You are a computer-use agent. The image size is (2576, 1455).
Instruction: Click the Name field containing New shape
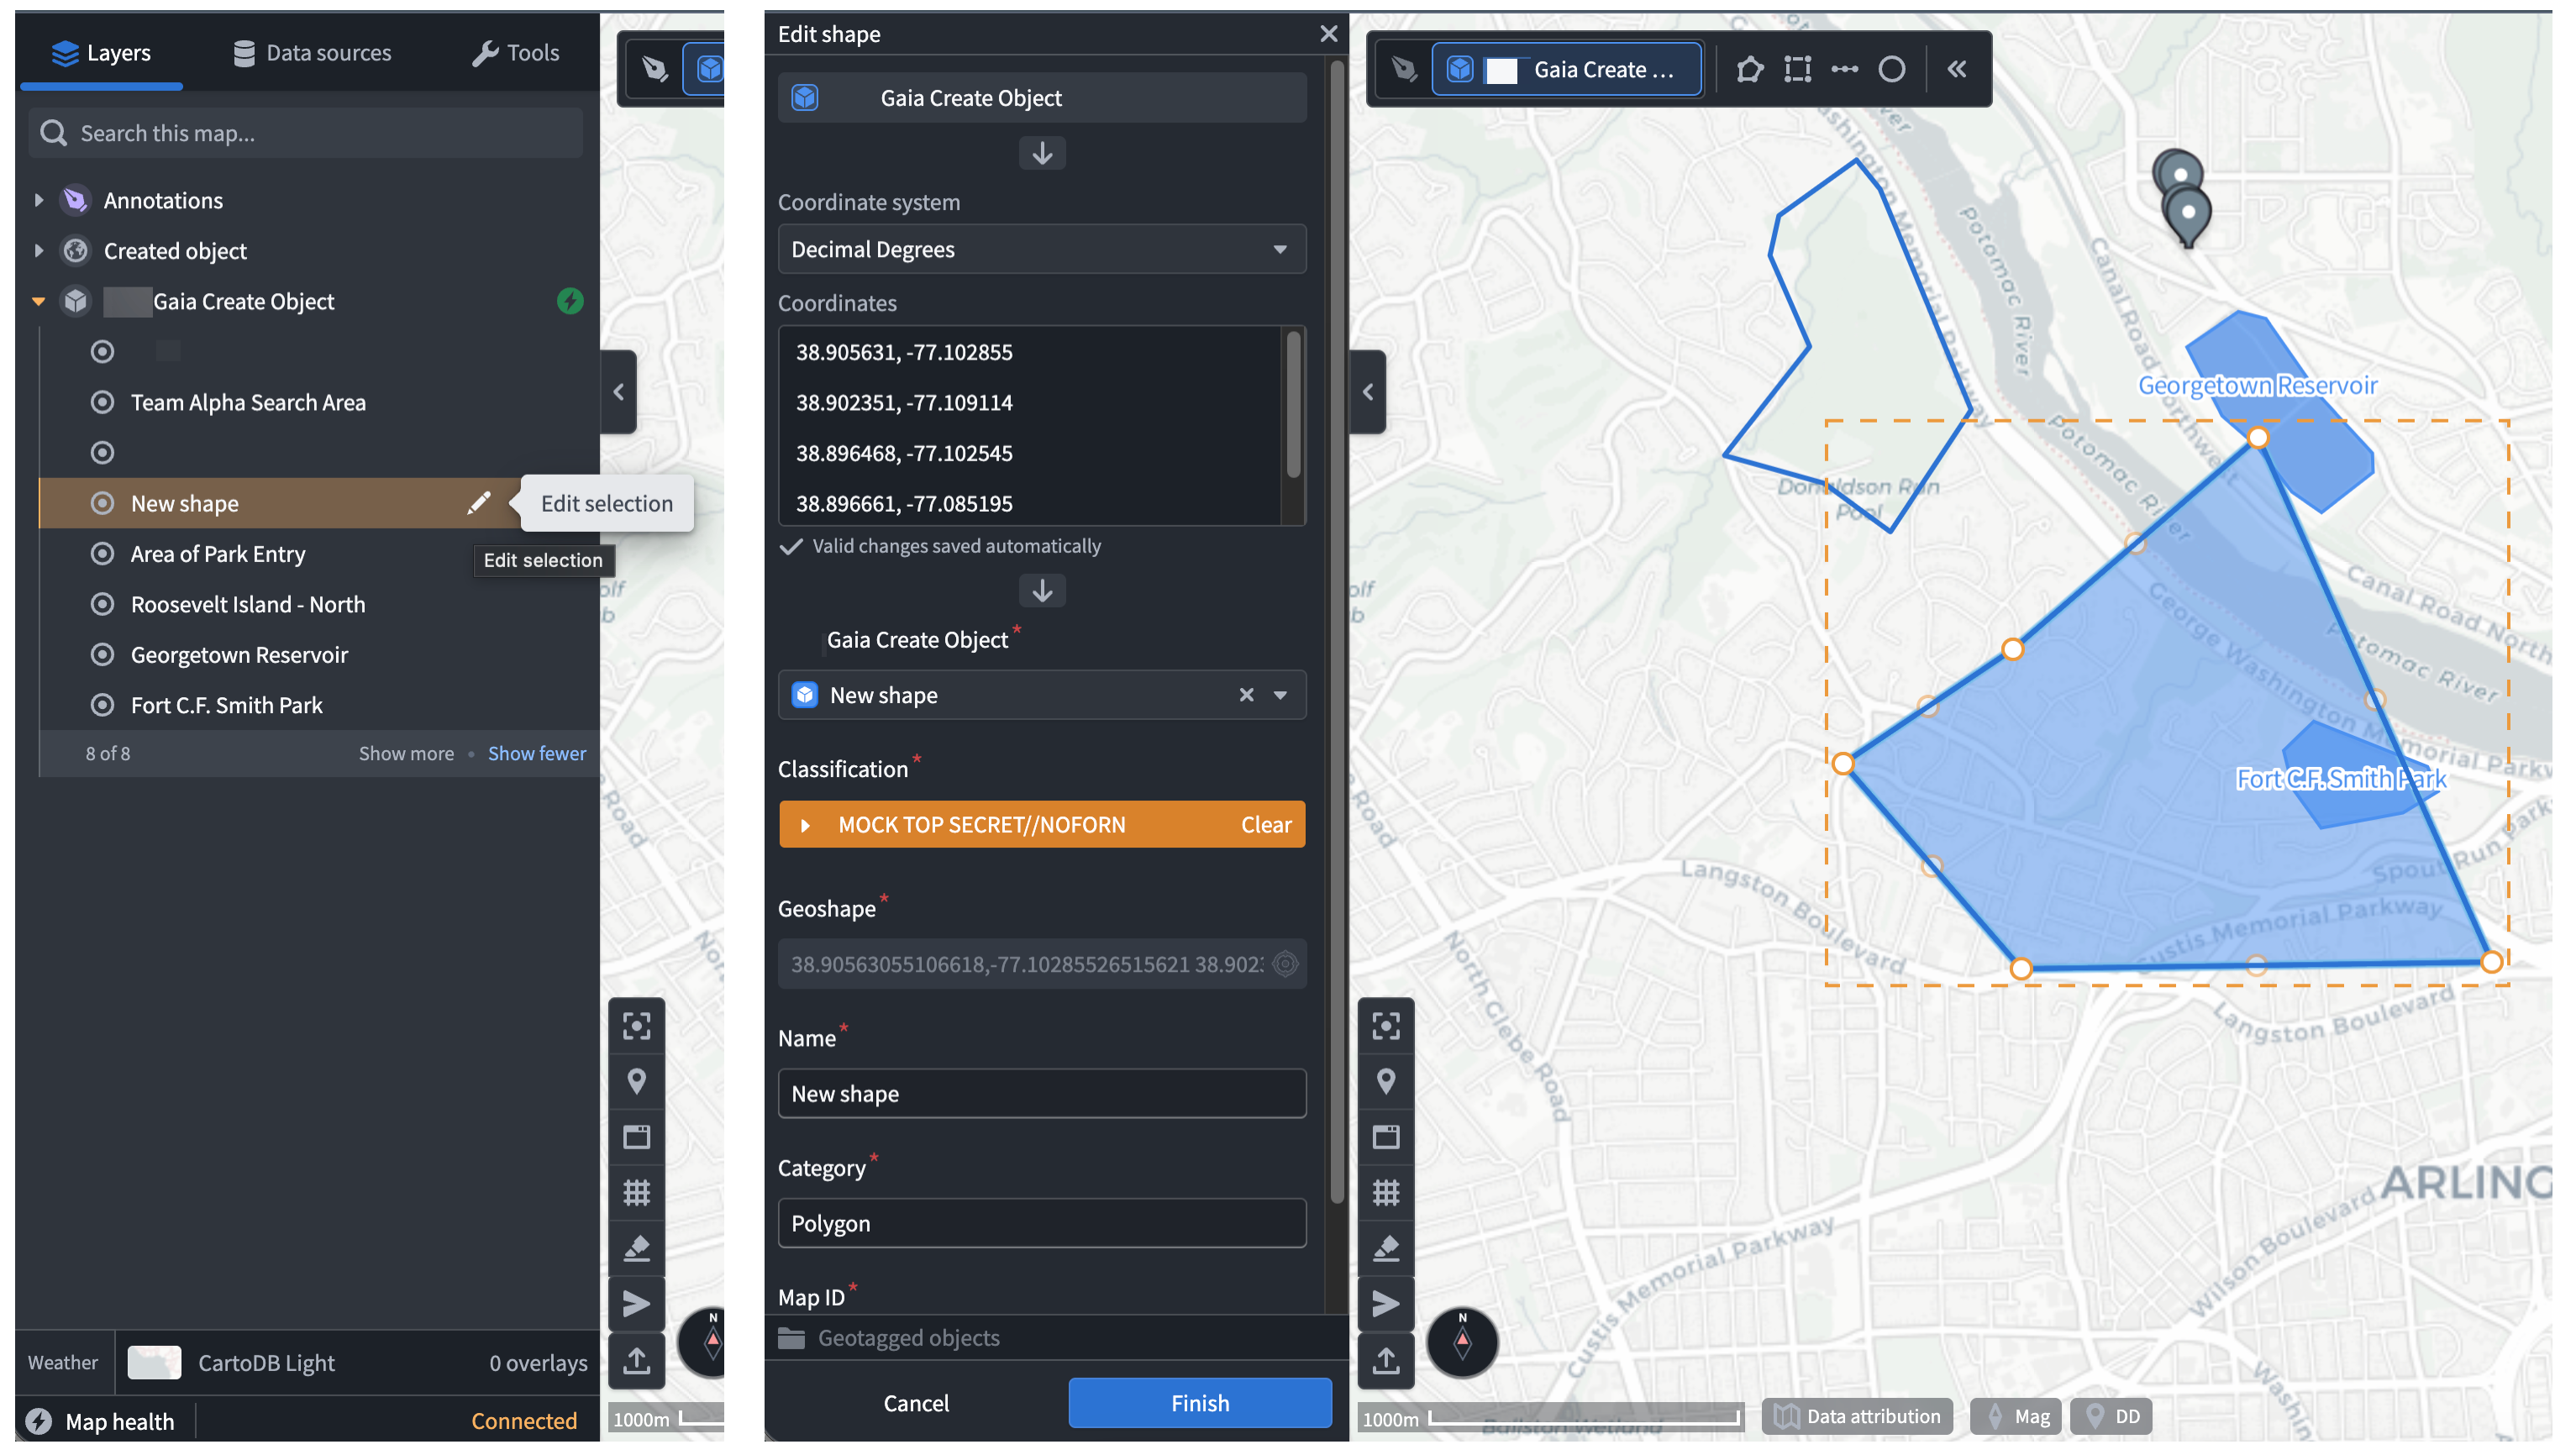1041,1093
